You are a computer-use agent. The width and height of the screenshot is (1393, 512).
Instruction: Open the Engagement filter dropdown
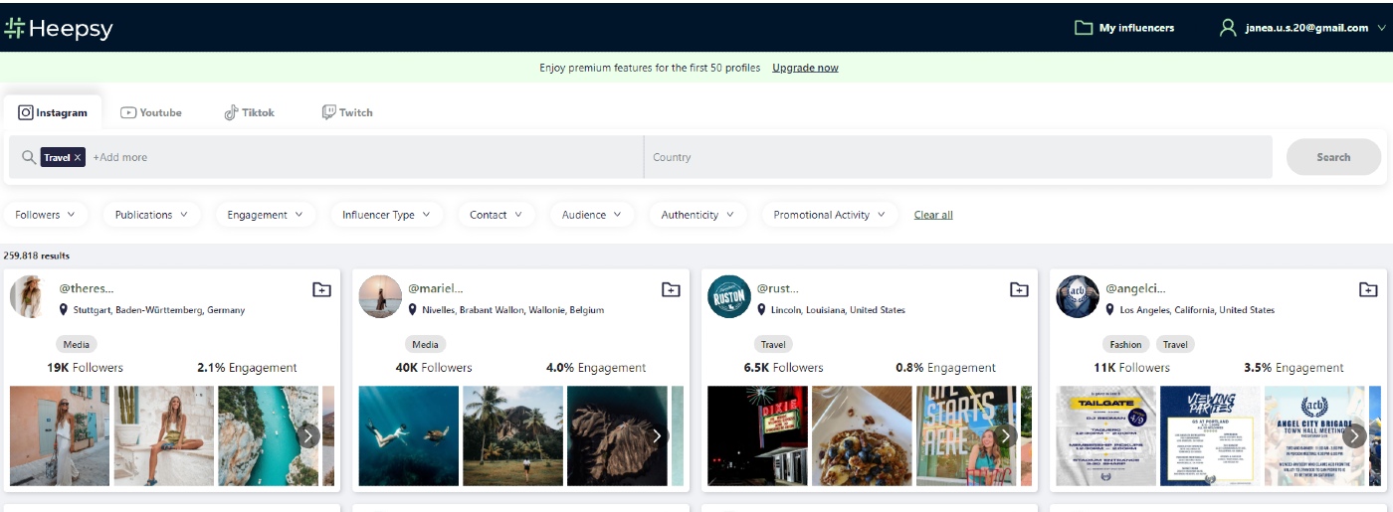[265, 215]
